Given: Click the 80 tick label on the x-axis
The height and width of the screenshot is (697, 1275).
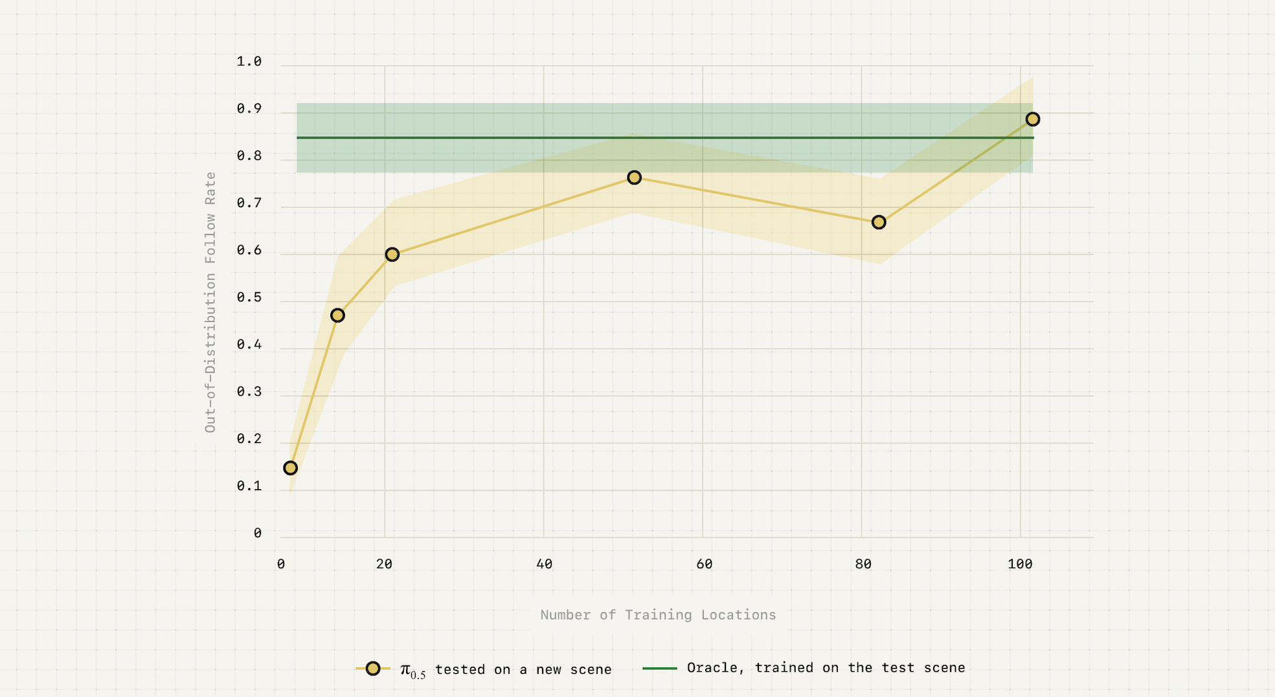Looking at the screenshot, I should pos(863,564).
